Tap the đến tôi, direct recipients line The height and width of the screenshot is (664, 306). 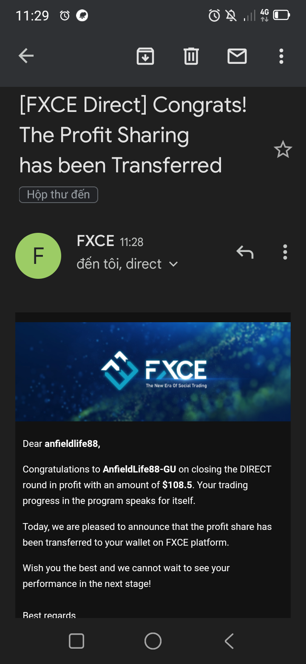(119, 264)
